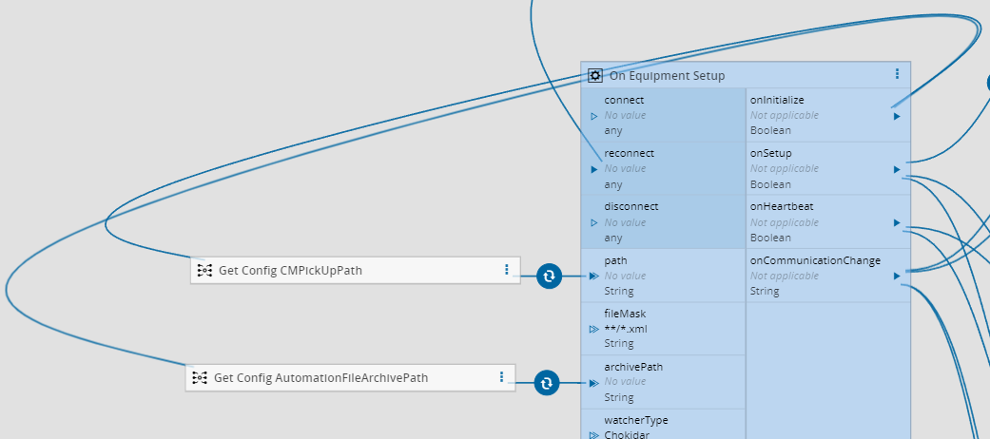This screenshot has width=990, height=439.
Task: Click the fileMask input port arrow
Action: tap(593, 329)
